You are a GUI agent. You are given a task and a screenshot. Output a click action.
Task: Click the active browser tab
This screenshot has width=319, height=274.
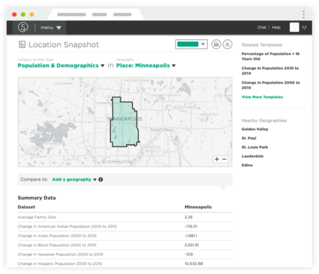[x=96, y=15]
